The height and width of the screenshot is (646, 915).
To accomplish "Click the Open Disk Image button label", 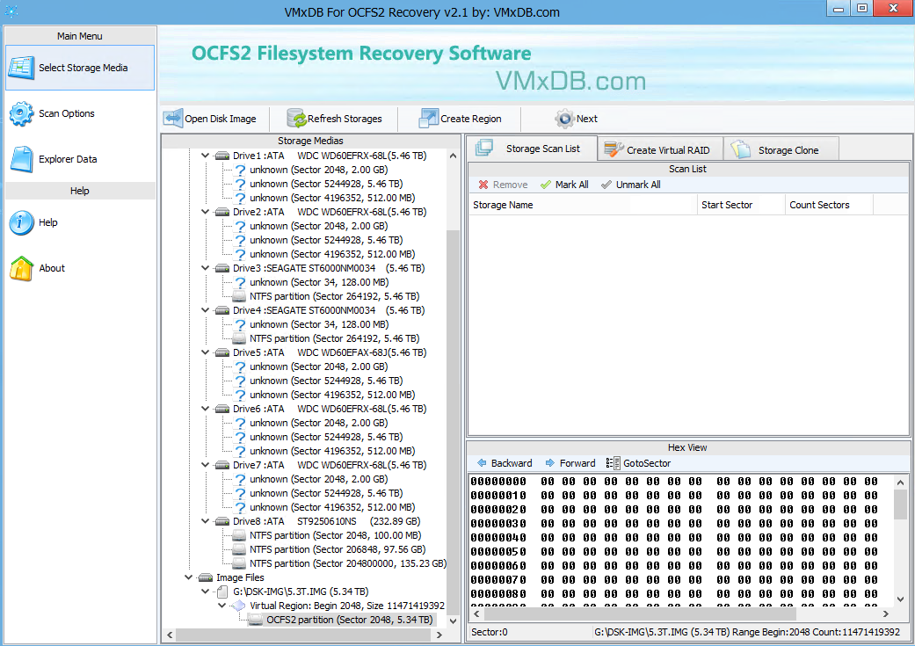I will pyautogui.click(x=221, y=119).
